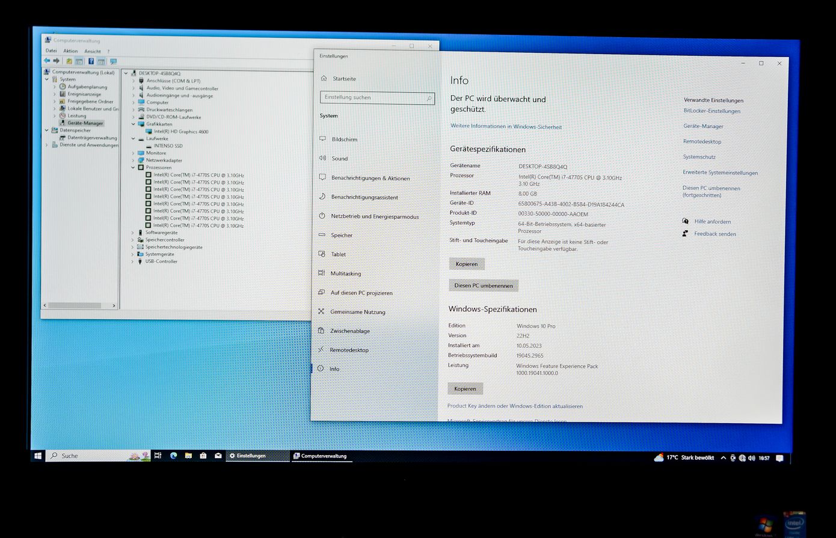Select Datenträgerverwaltung in the console tree

click(x=92, y=138)
